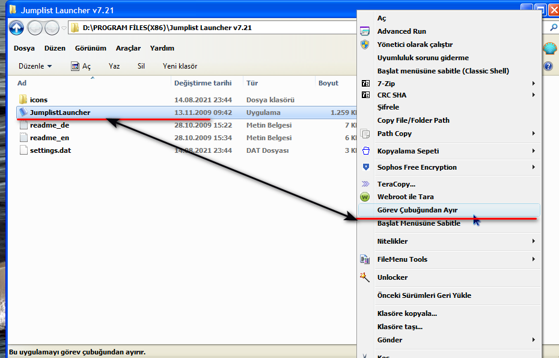
Task: Click the TeraCopy arrows icon
Action: (x=365, y=184)
